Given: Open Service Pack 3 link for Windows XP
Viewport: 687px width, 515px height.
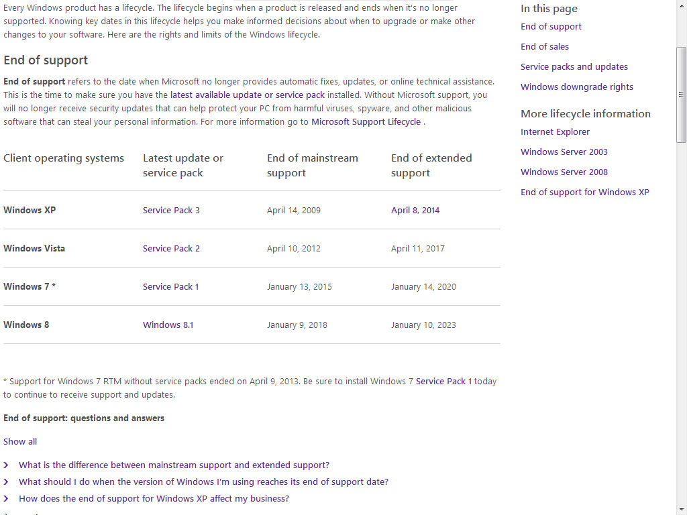Looking at the screenshot, I should pyautogui.click(x=171, y=210).
